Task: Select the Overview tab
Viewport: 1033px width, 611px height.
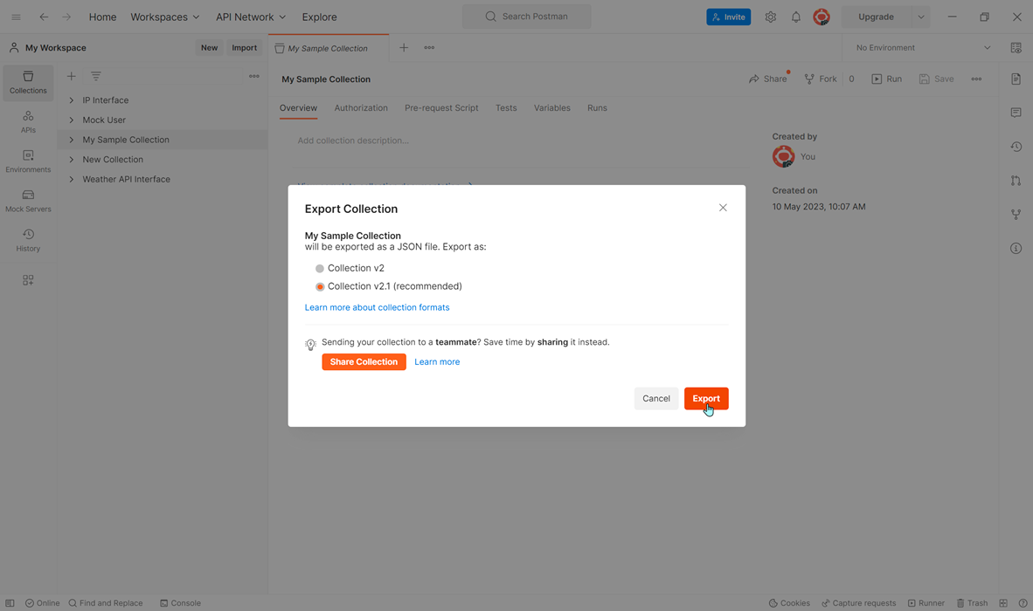Action: pyautogui.click(x=298, y=108)
